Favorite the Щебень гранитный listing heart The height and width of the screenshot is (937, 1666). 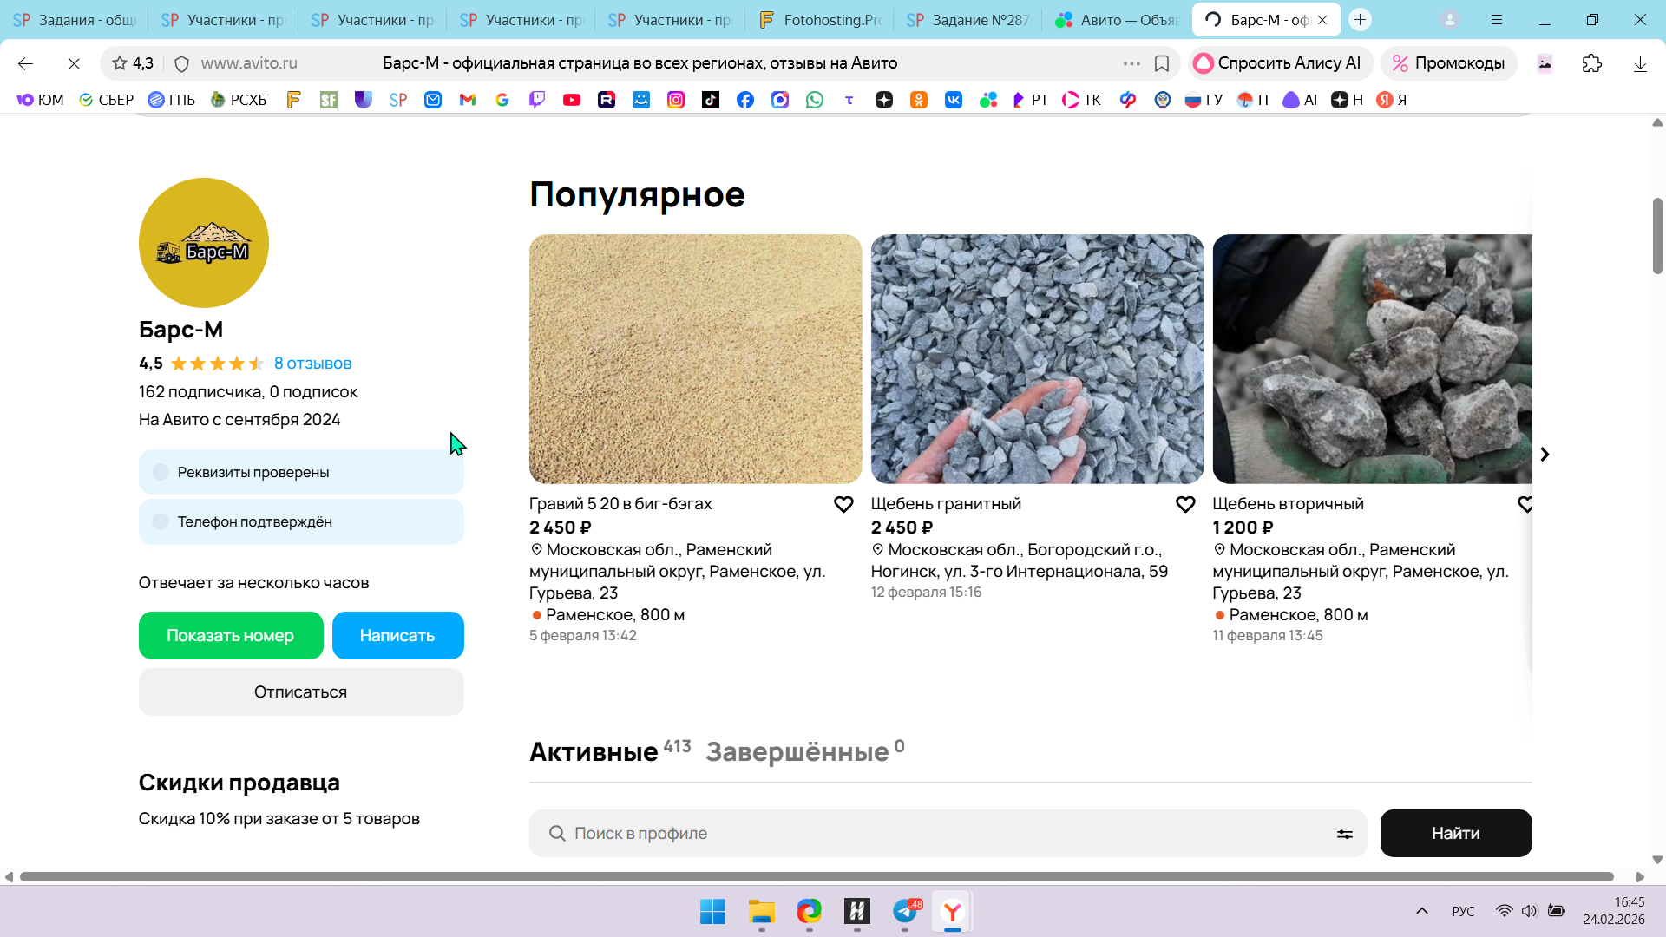pos(1184,504)
